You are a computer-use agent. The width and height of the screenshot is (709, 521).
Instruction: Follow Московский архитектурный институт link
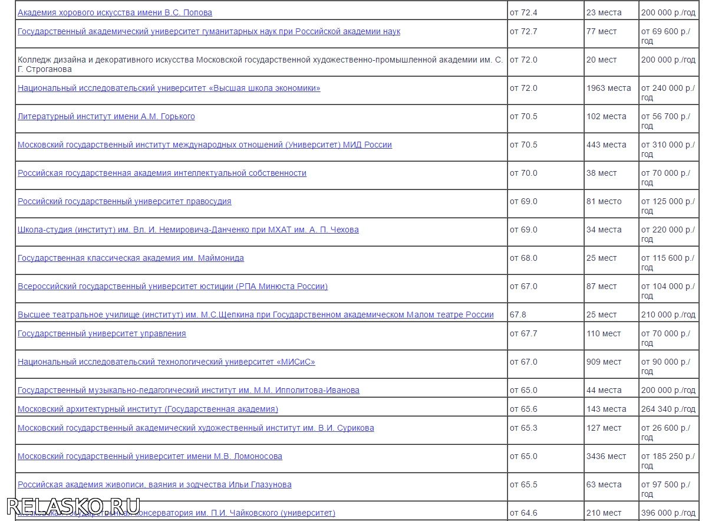(x=148, y=409)
